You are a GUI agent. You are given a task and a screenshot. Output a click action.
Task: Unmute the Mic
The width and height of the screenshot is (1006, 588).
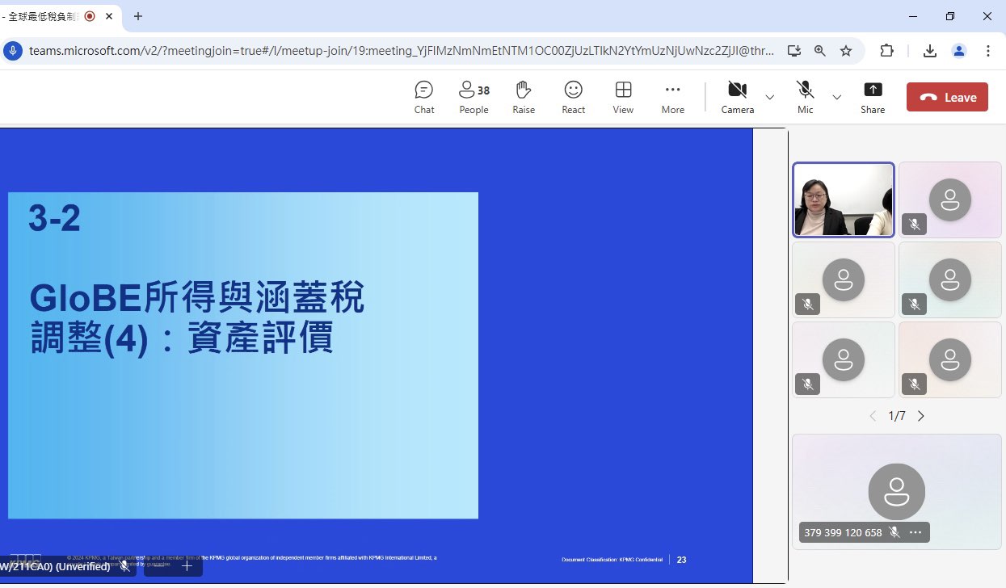(x=805, y=98)
